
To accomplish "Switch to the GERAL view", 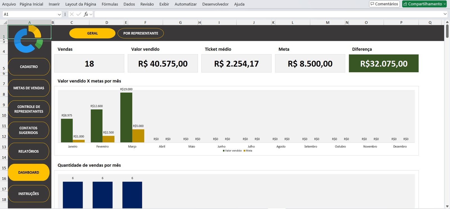I will [x=92, y=33].
